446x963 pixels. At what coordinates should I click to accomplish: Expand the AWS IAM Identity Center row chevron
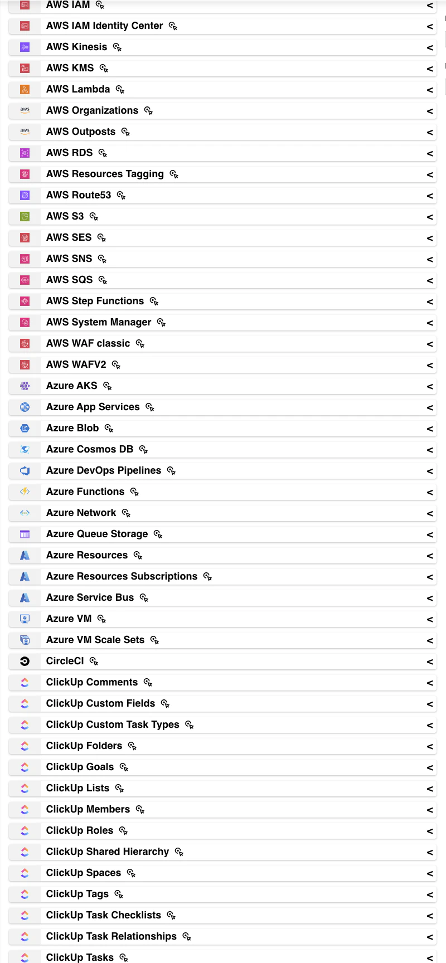point(430,26)
